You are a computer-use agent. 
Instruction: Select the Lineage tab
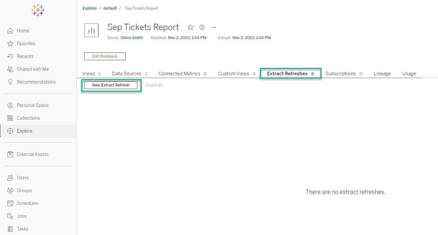382,74
